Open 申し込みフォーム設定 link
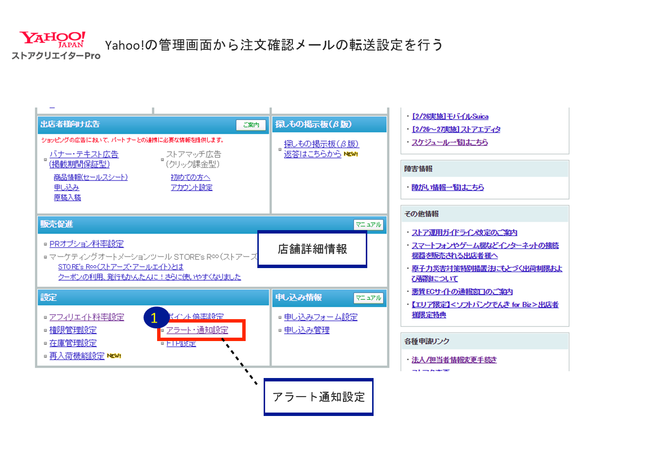The width and height of the screenshot is (664, 451). 321,317
